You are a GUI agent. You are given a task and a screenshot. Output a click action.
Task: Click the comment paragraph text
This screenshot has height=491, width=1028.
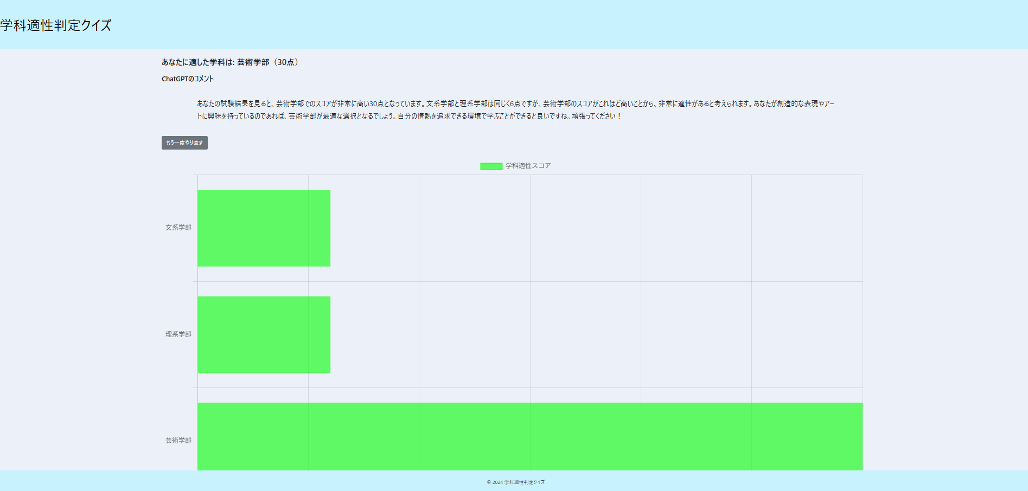(515, 108)
